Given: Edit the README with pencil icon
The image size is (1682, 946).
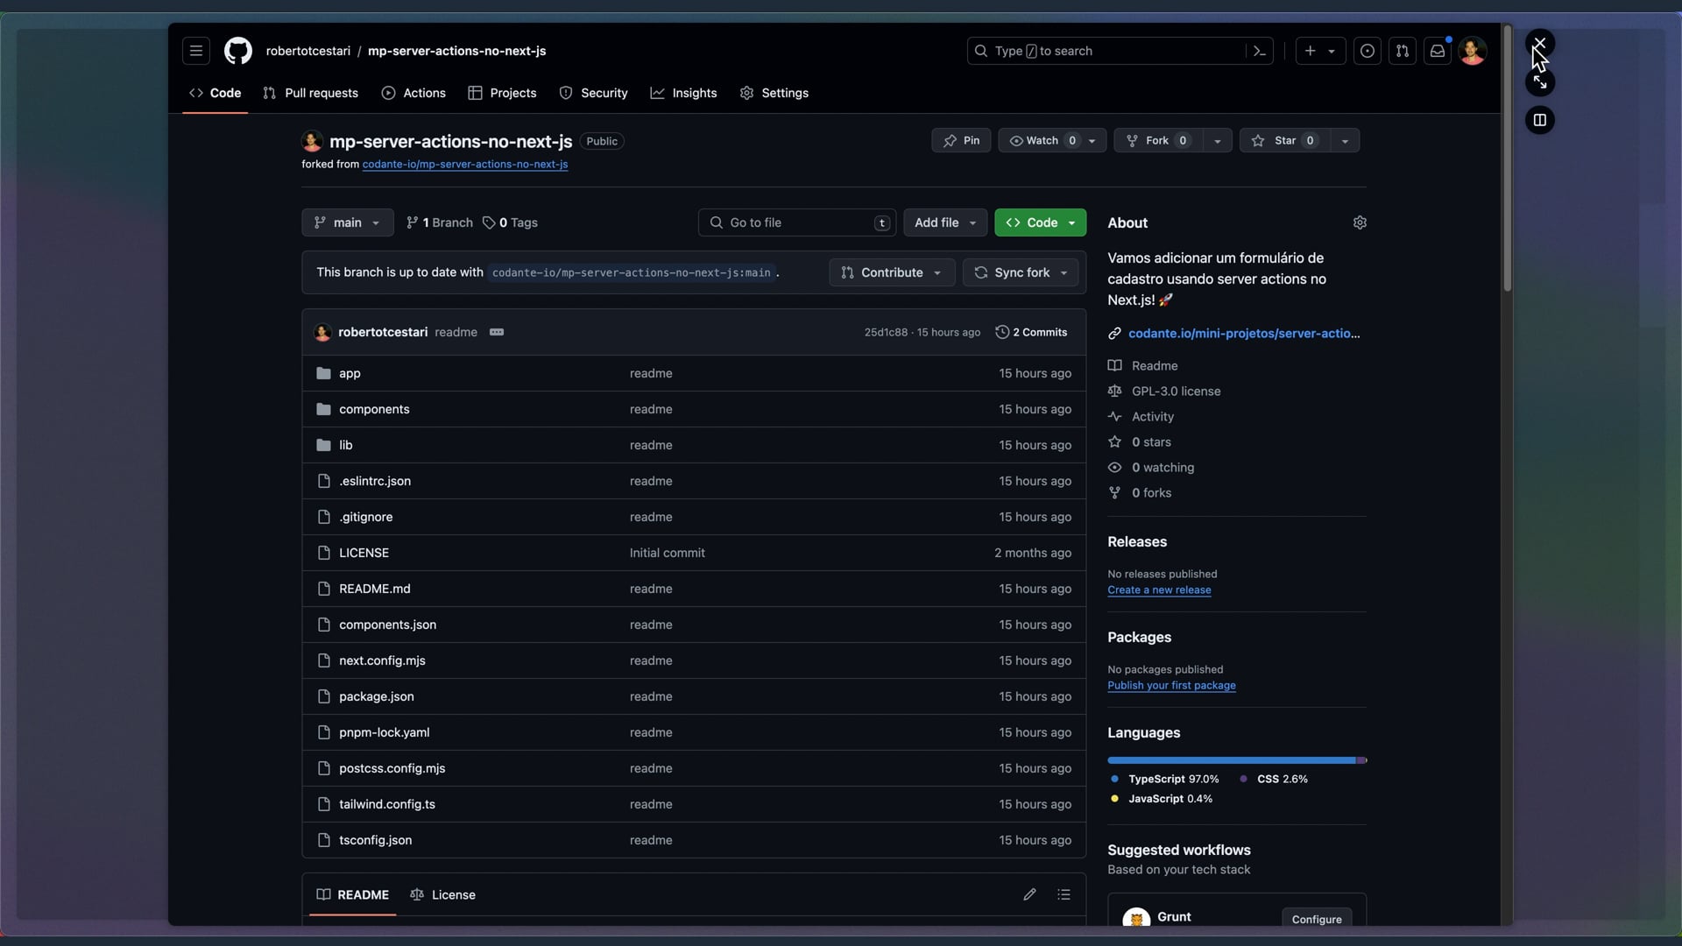Looking at the screenshot, I should click(1029, 894).
